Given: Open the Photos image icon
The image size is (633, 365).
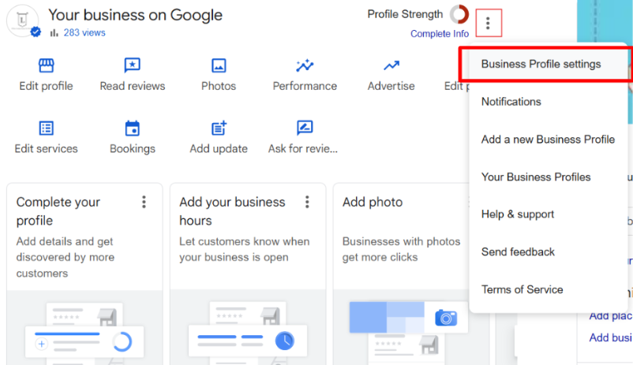Looking at the screenshot, I should [x=219, y=65].
